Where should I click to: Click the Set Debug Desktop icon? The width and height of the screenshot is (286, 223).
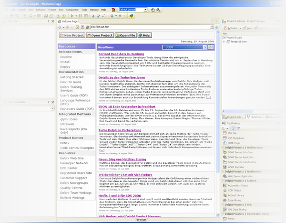158,10
